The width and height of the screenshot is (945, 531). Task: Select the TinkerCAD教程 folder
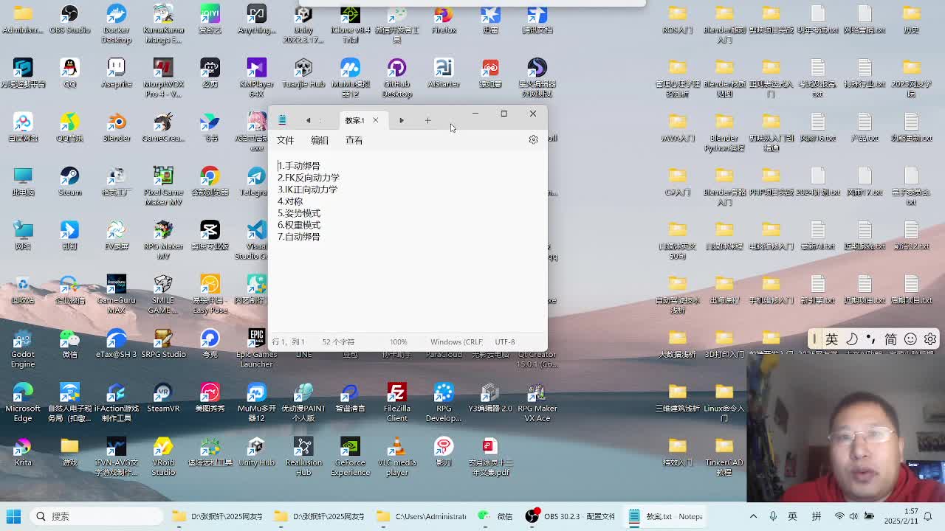click(x=724, y=456)
